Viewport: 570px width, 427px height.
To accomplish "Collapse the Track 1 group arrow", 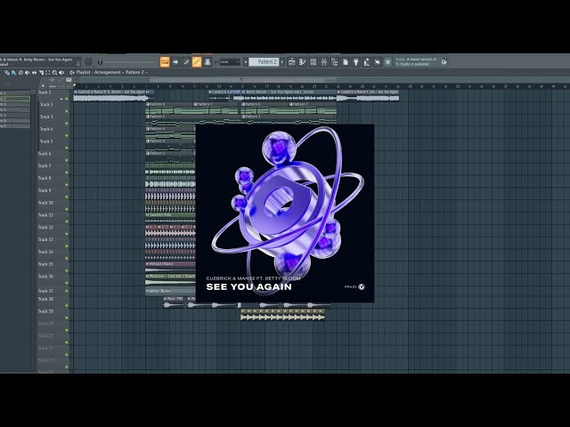I will (61, 99).
